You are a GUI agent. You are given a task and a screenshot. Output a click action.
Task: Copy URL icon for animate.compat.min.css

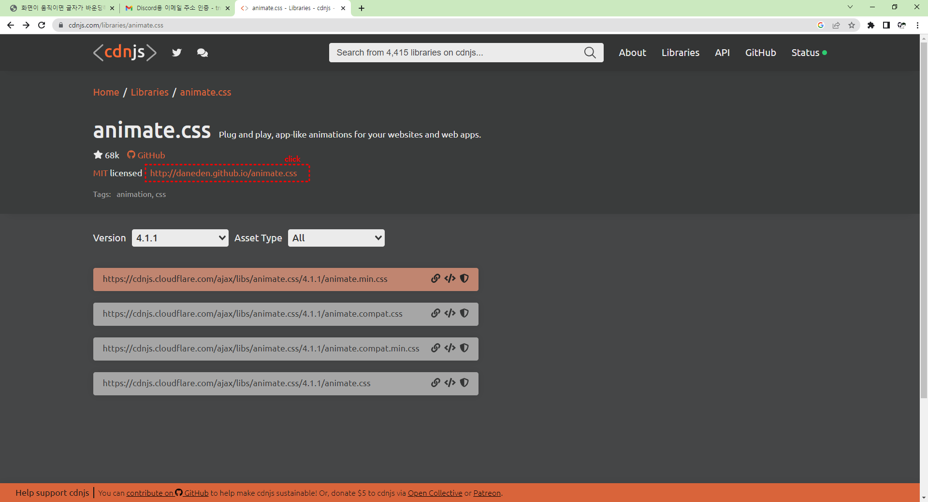pyautogui.click(x=435, y=348)
